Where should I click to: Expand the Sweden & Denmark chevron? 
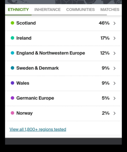coord(114,68)
